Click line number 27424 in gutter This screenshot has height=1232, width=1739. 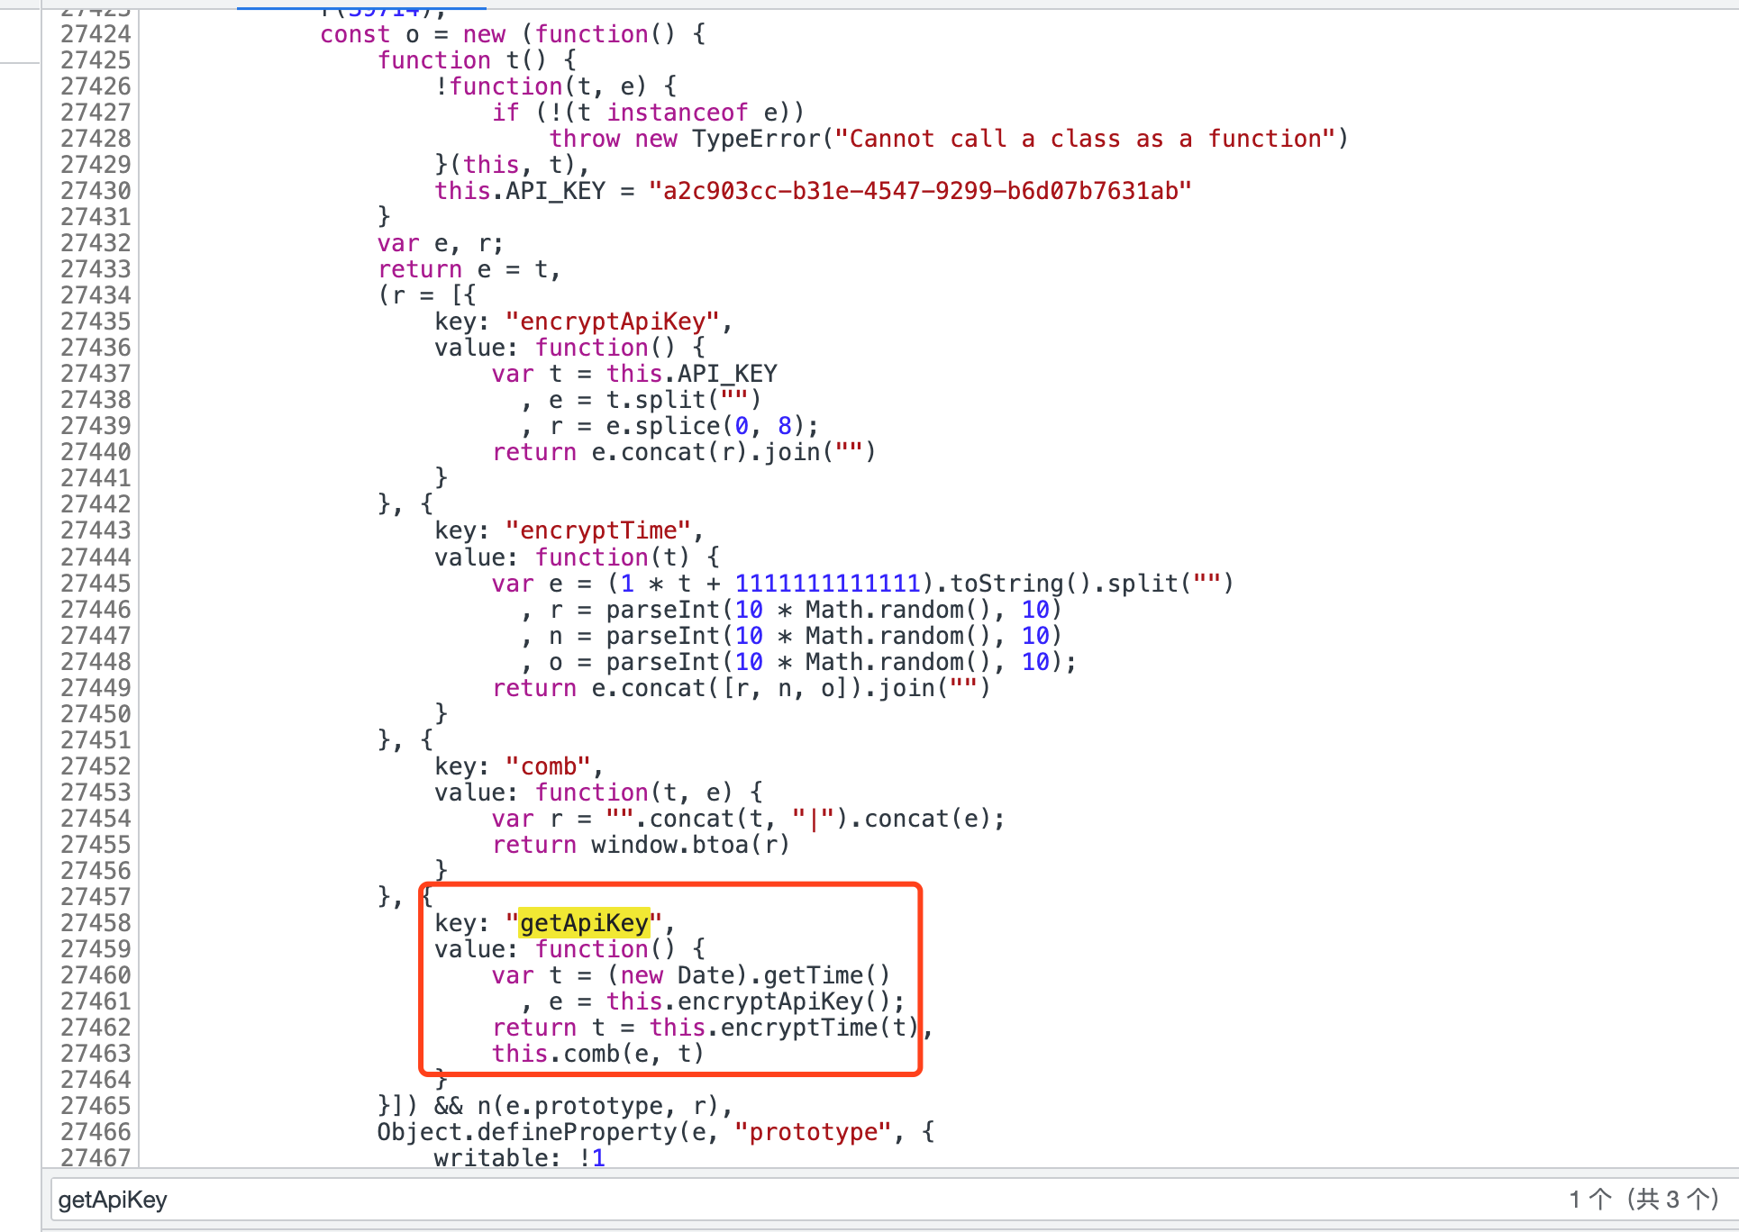(96, 34)
